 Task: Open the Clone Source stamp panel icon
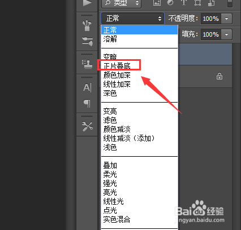(87, 64)
